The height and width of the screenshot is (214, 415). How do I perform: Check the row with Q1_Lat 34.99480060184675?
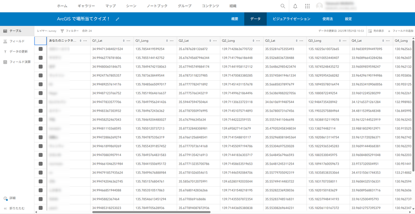(40, 67)
